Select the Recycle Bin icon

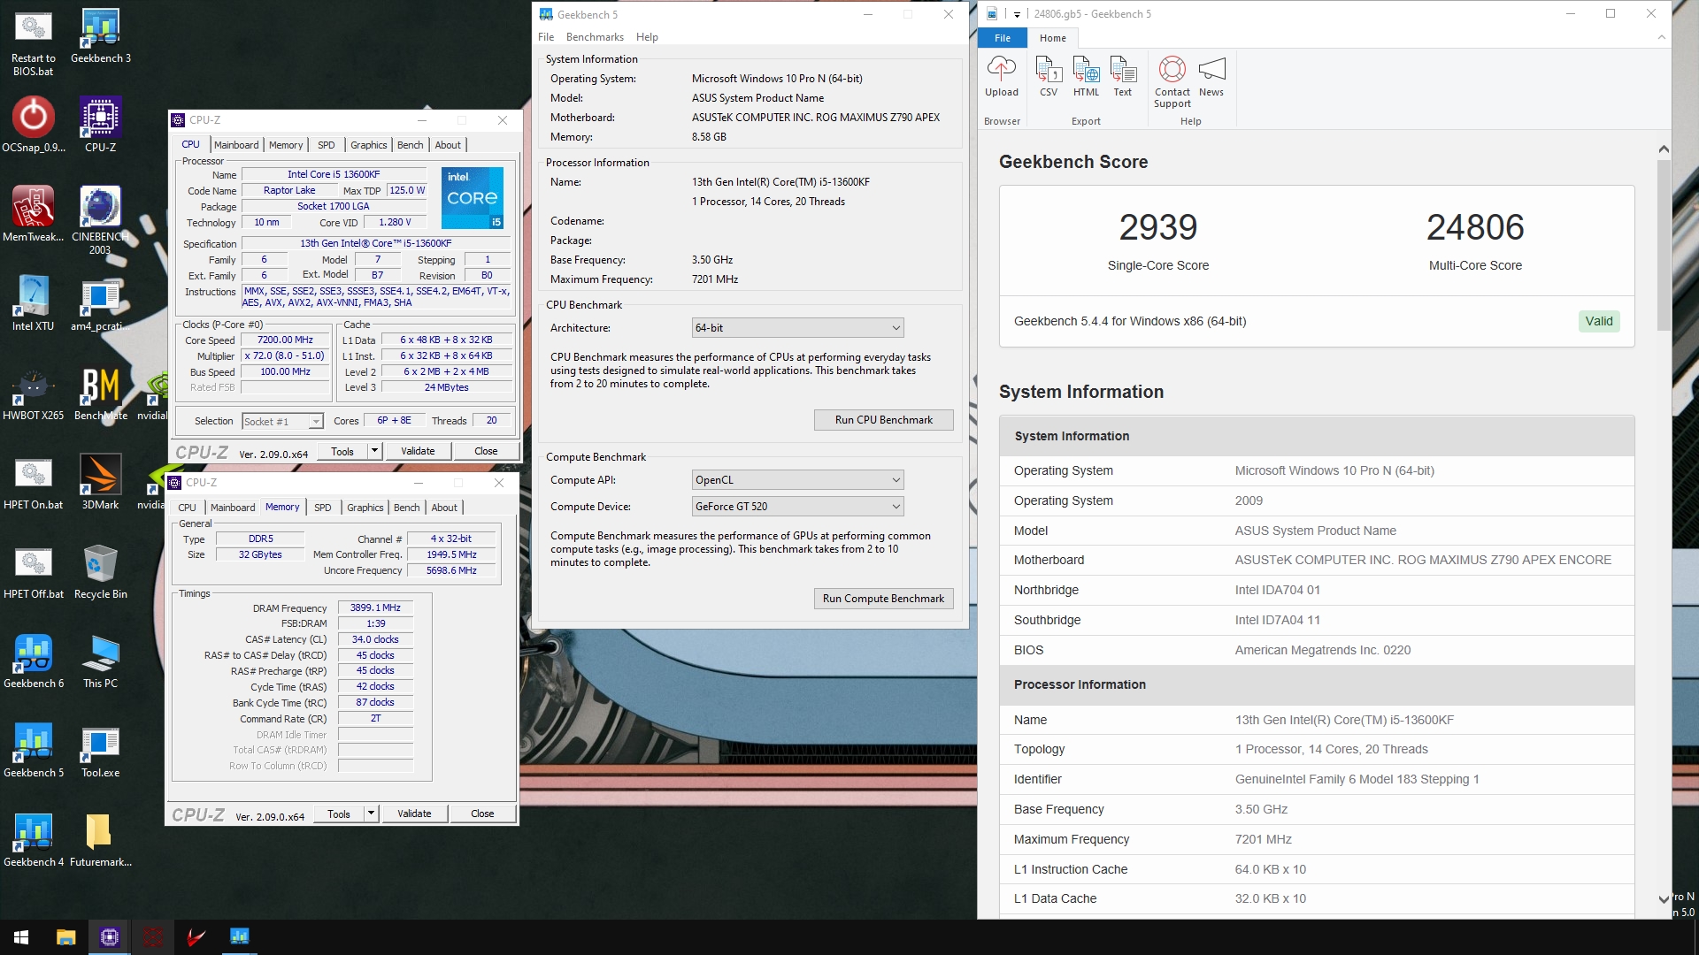point(101,571)
